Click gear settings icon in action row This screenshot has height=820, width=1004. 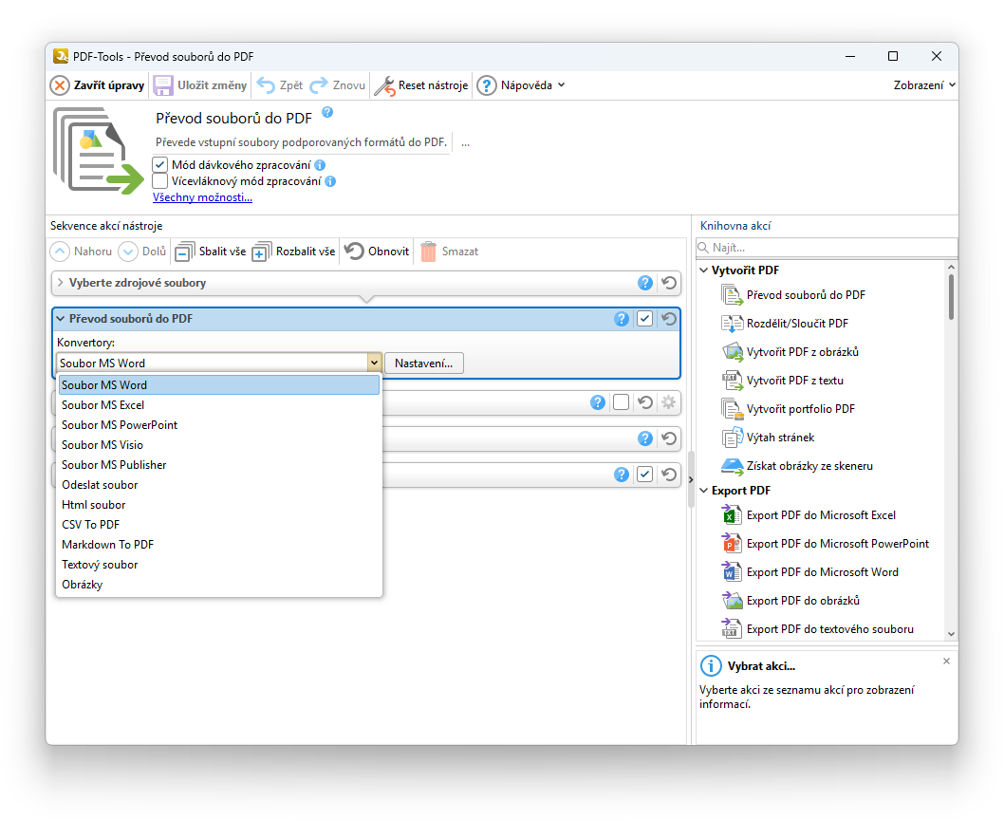pyautogui.click(x=668, y=402)
